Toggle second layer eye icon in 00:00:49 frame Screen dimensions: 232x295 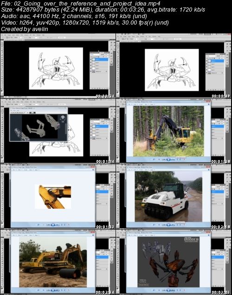point(207,64)
